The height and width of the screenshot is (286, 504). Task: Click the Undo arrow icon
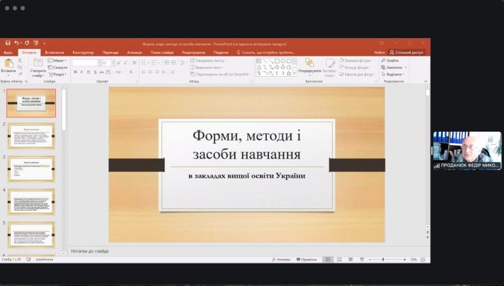pyautogui.click(x=16, y=43)
